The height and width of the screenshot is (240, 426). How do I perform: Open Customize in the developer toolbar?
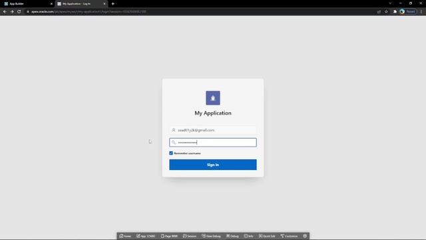tap(289, 236)
